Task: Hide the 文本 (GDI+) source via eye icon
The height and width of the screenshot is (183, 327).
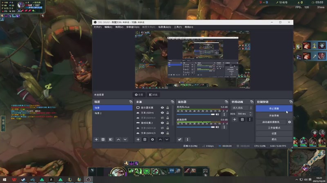Action: [x=162, y=113]
